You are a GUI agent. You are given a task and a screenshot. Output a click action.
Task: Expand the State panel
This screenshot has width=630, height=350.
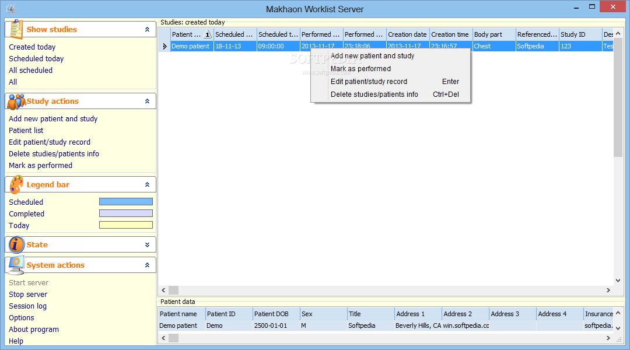coord(147,245)
